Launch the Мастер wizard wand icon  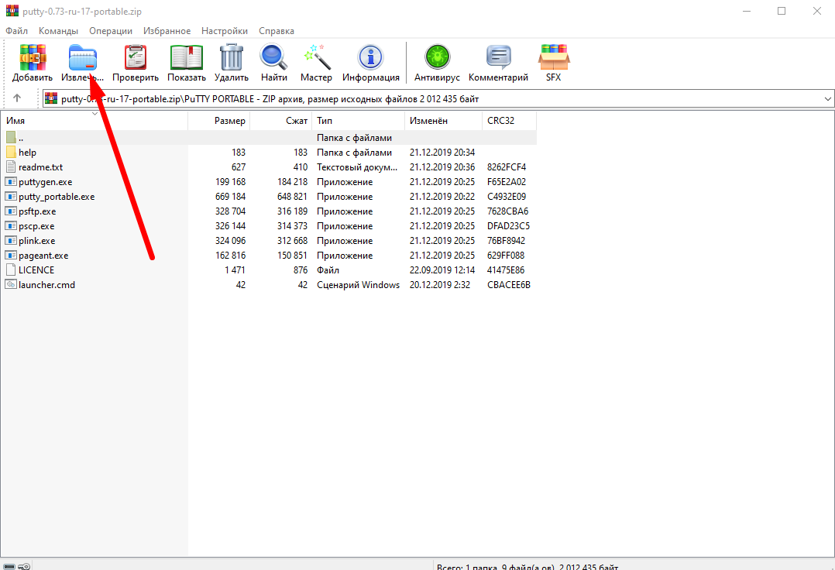[316, 57]
